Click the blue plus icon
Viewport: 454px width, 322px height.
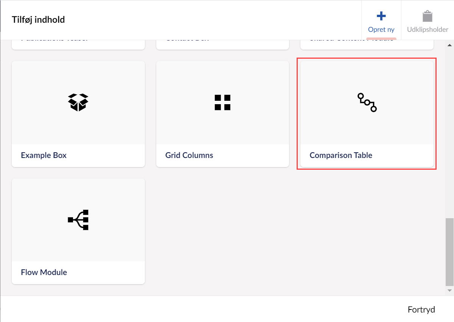point(381,16)
